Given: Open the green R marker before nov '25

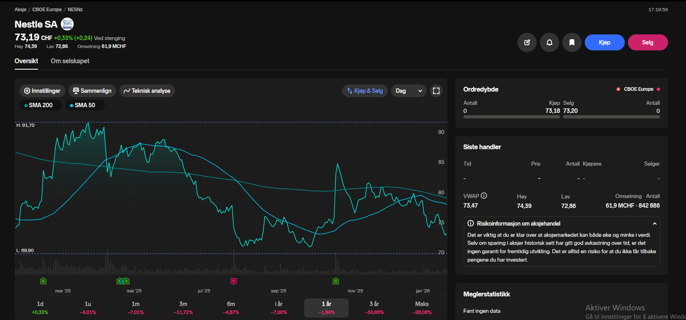Looking at the screenshot, I should 336,281.
